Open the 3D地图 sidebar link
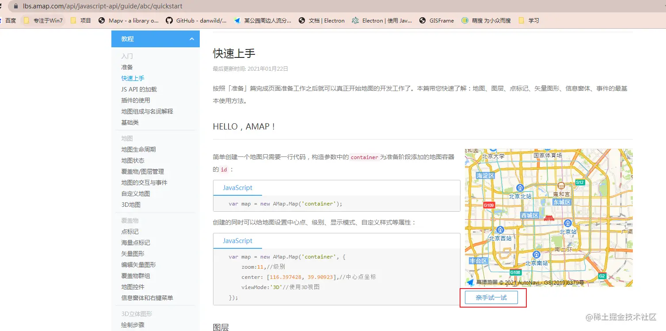This screenshot has width=666, height=331. (130, 205)
